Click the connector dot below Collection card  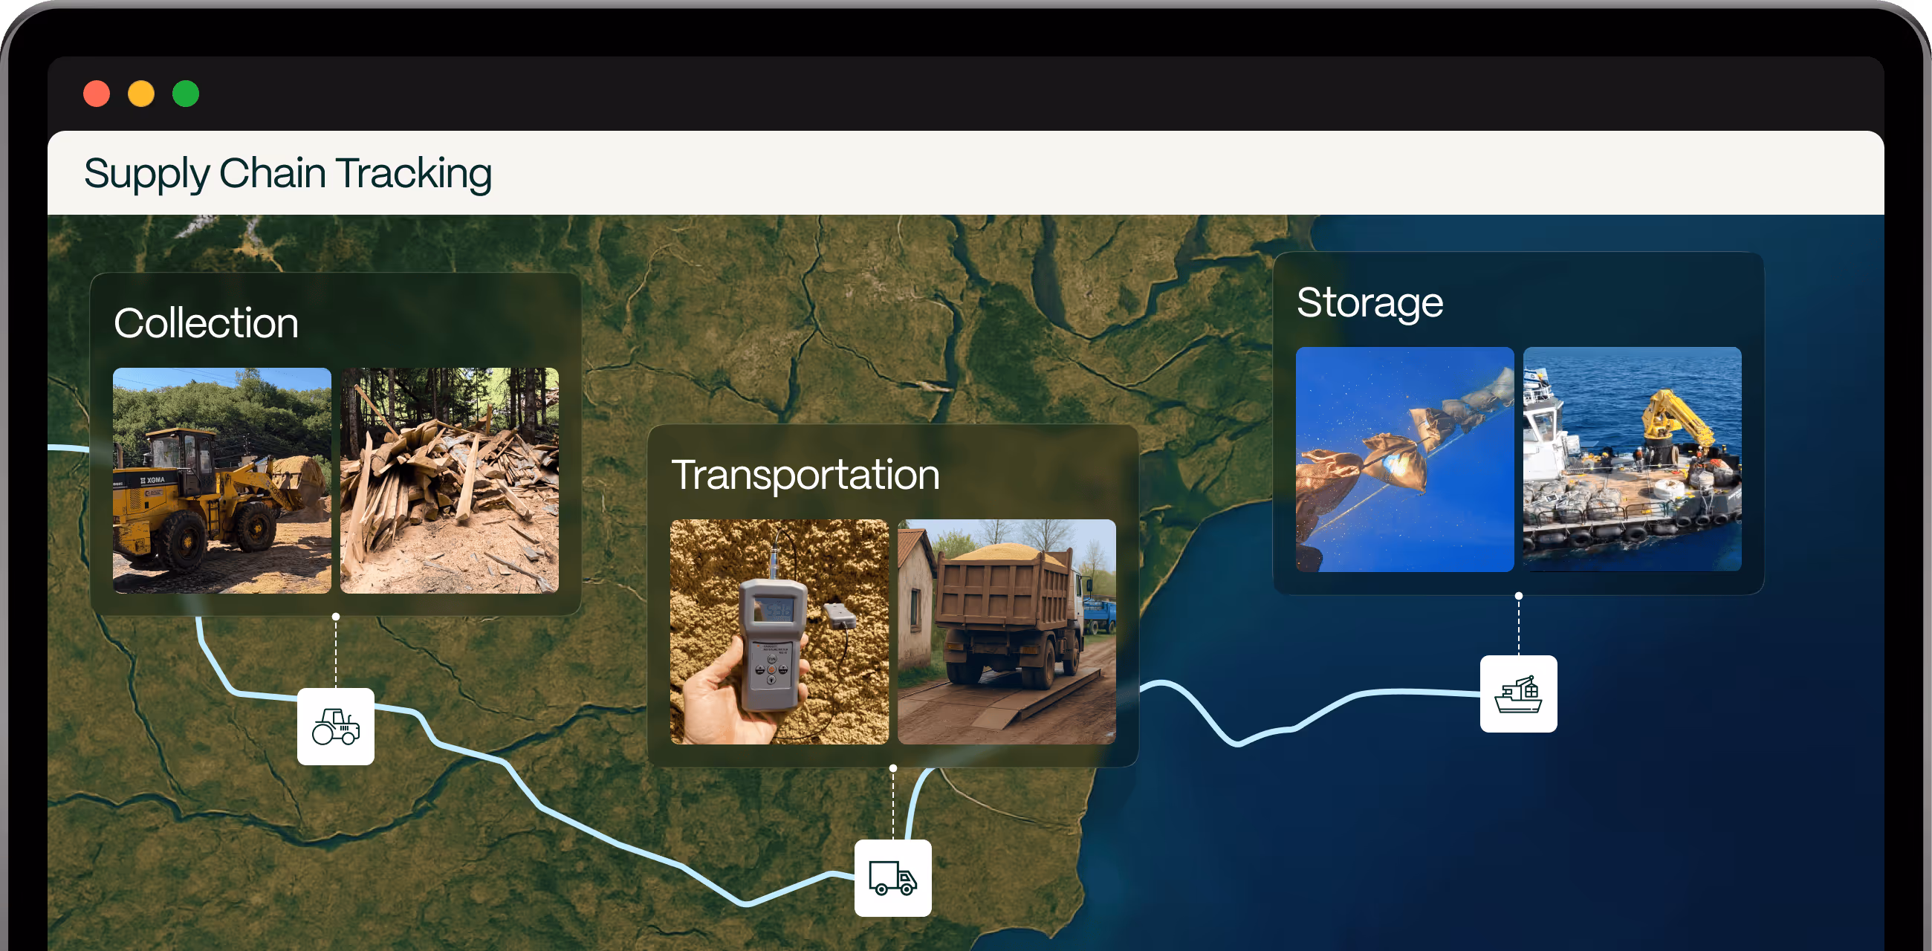tap(336, 617)
